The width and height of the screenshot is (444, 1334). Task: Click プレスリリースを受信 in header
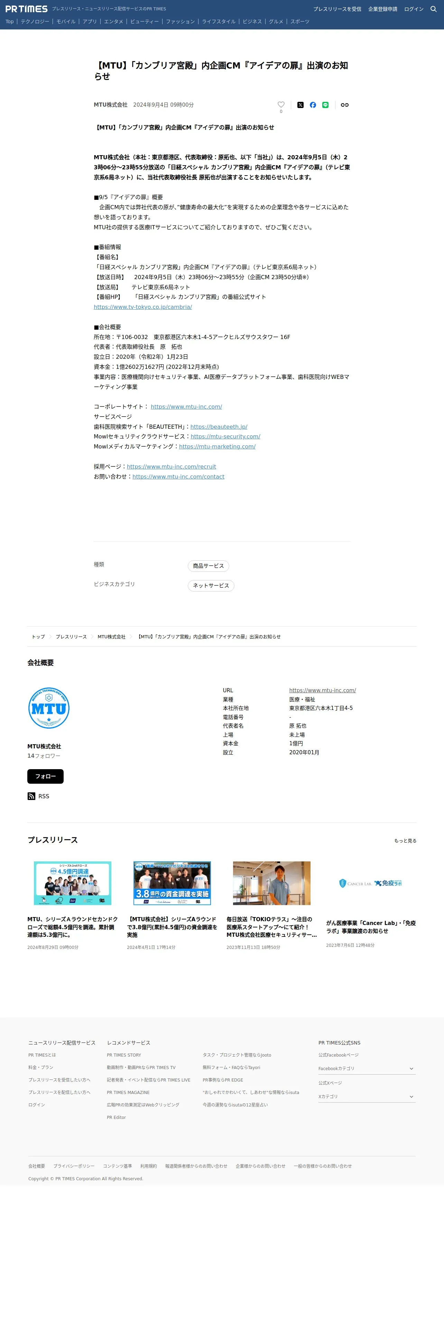337,9
